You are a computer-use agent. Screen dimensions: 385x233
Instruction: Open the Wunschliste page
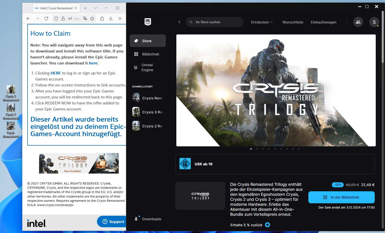click(x=293, y=22)
